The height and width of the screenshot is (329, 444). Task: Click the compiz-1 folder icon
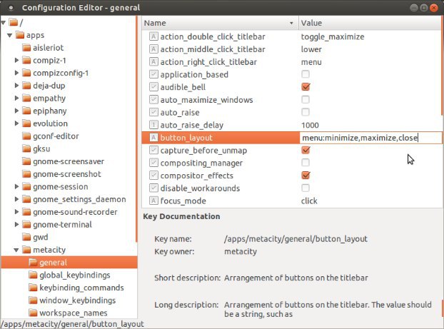coord(26,60)
